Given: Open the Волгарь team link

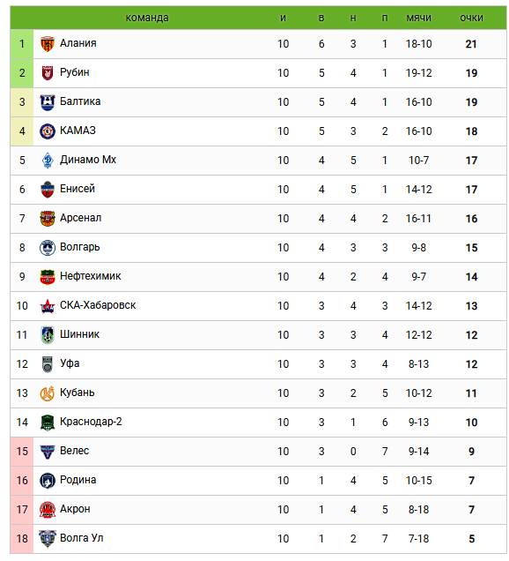Looking at the screenshot, I should click(x=79, y=247).
